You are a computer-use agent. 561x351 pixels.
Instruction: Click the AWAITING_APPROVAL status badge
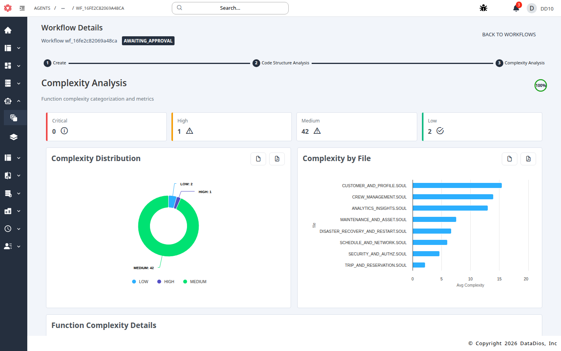(148, 41)
